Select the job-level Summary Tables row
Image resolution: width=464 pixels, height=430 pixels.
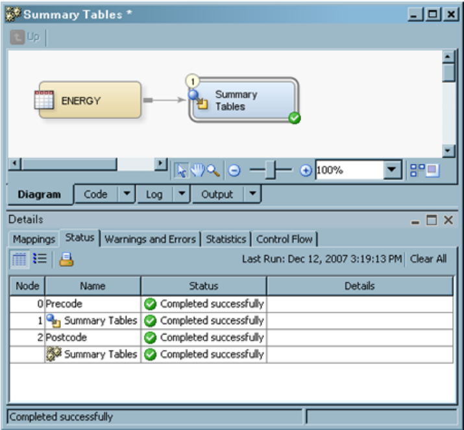(92, 354)
